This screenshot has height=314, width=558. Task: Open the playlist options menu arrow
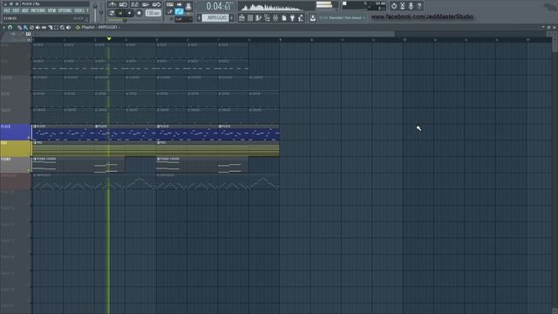tap(3, 27)
